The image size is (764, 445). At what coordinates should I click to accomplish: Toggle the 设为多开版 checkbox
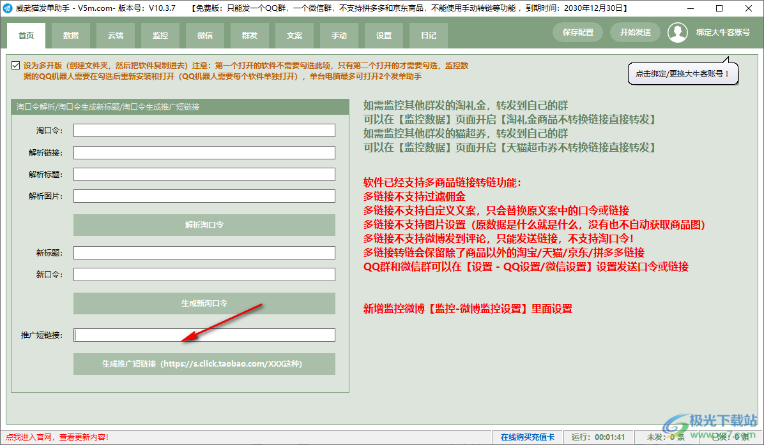pyautogui.click(x=15, y=65)
